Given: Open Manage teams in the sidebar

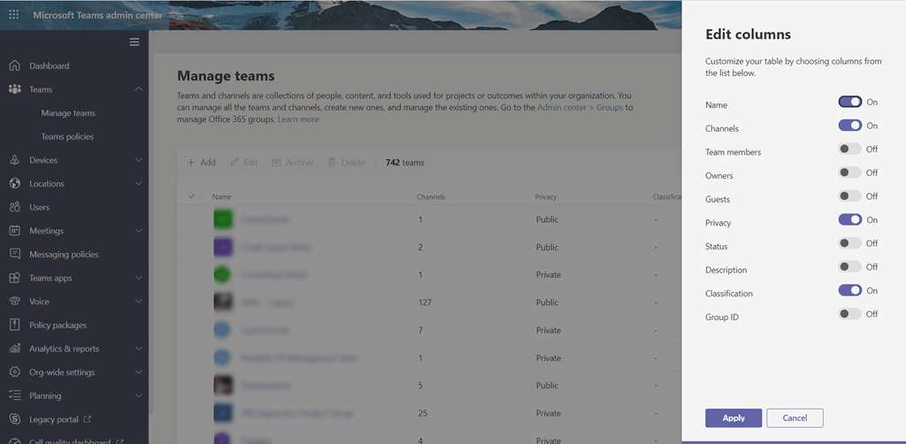Looking at the screenshot, I should [x=68, y=113].
